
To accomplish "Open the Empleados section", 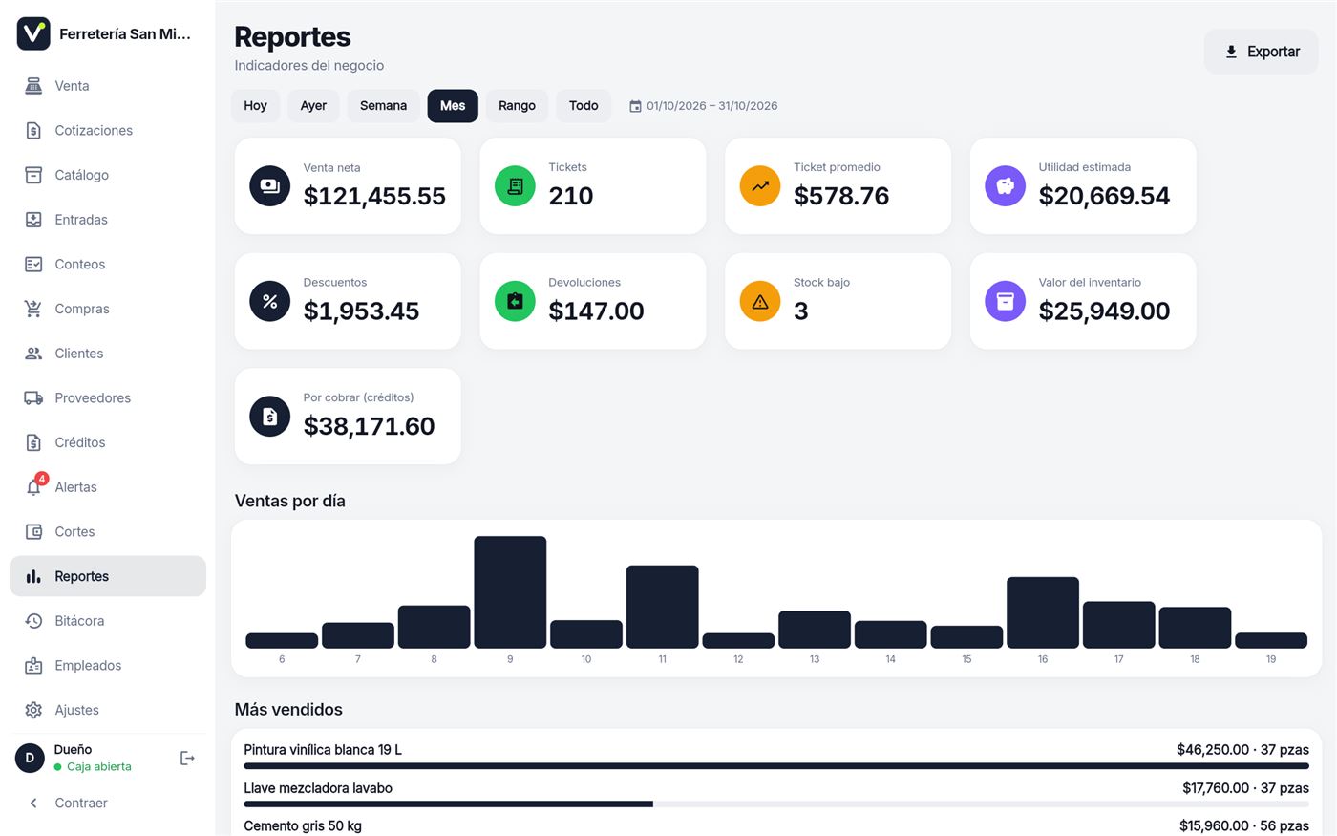I will pos(108,666).
